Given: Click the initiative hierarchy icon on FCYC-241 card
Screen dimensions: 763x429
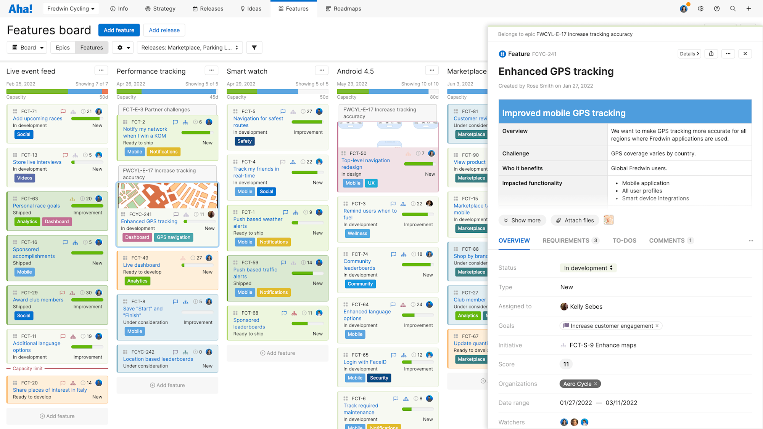Looking at the screenshot, I should pyautogui.click(x=186, y=214).
